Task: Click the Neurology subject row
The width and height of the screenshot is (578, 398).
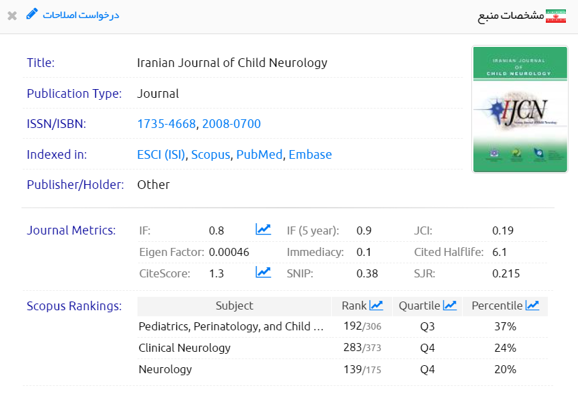Action: coord(165,370)
